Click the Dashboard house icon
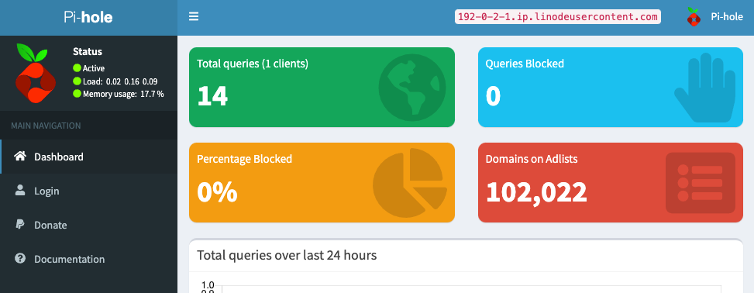 (x=19, y=157)
